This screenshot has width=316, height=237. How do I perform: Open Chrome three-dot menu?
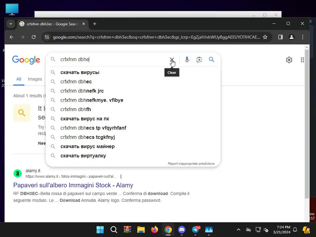pos(302,37)
